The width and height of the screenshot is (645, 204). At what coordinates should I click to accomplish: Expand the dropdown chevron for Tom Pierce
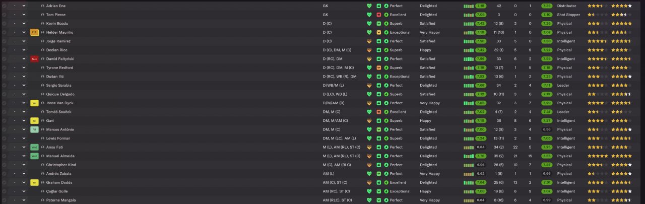[24, 15]
